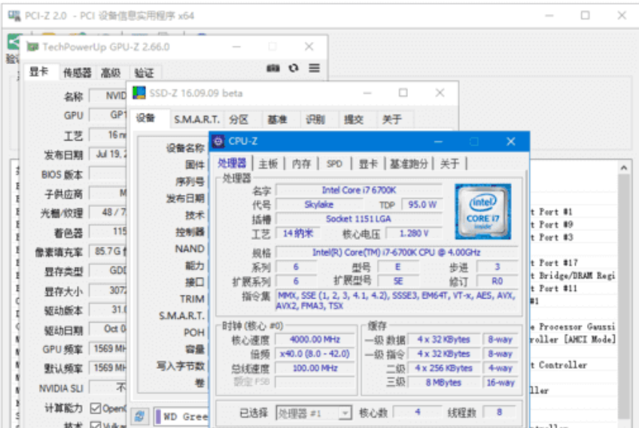Screen dimensions: 639x428
Task: Click the 95.0 W TDP value
Action: click(422, 205)
